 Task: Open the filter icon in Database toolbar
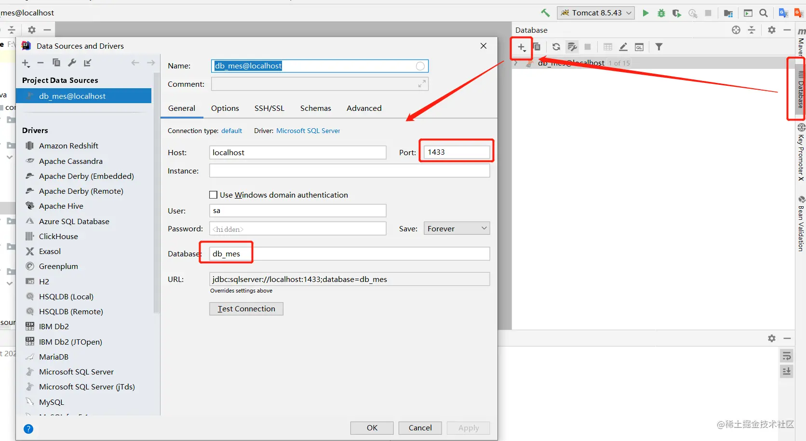[659, 47]
